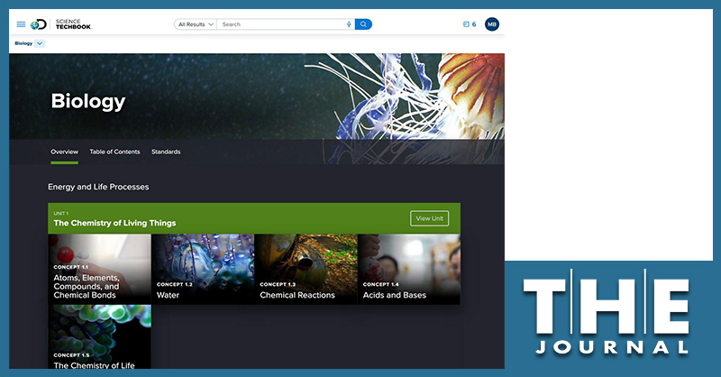Activate the voice search microphone icon
The height and width of the screenshot is (377, 721).
click(349, 24)
